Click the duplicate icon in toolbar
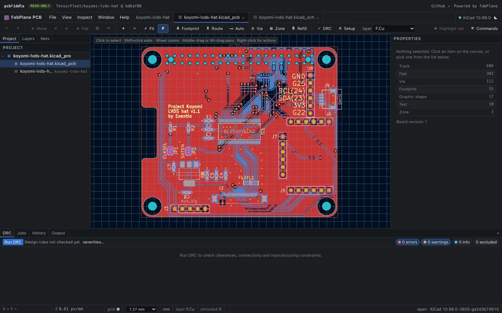 click(97, 29)
